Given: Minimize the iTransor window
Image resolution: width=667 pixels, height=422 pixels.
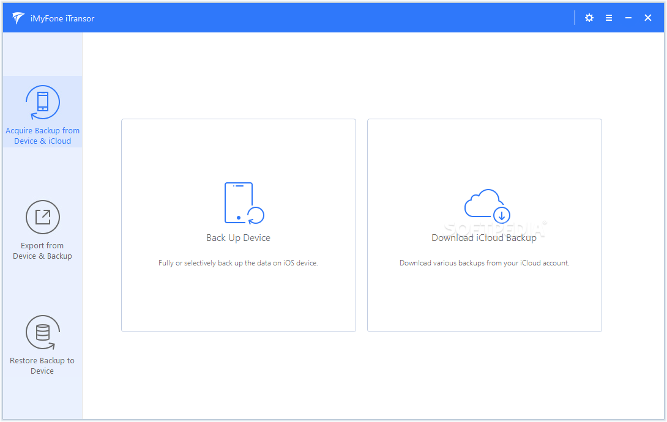Looking at the screenshot, I should [x=628, y=18].
